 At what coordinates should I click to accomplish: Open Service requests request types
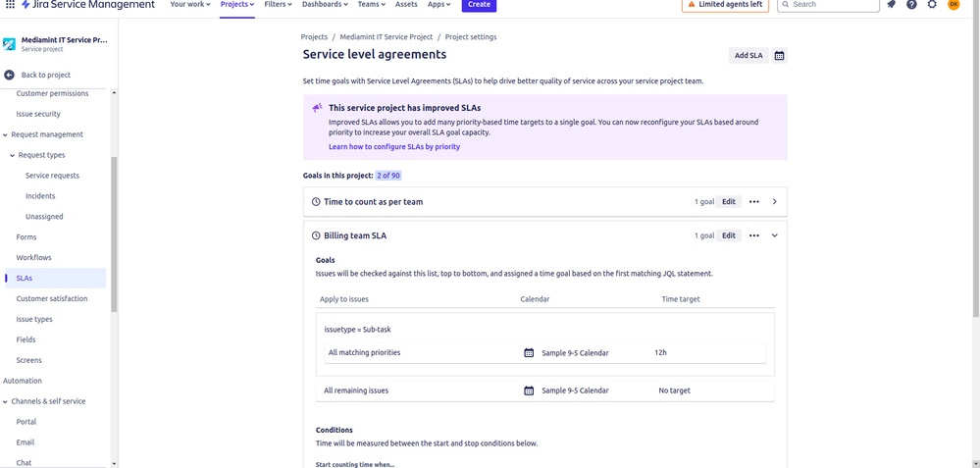click(x=53, y=176)
